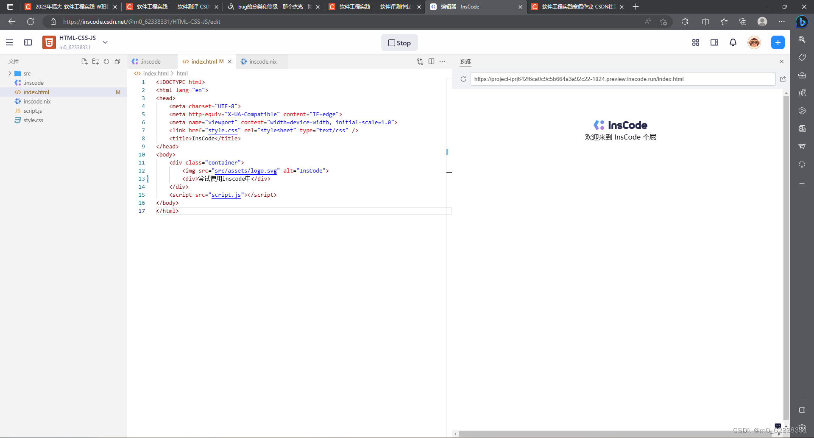The height and width of the screenshot is (438, 814).
Task: Click the preview vertical scrollbar
Action: 786,257
